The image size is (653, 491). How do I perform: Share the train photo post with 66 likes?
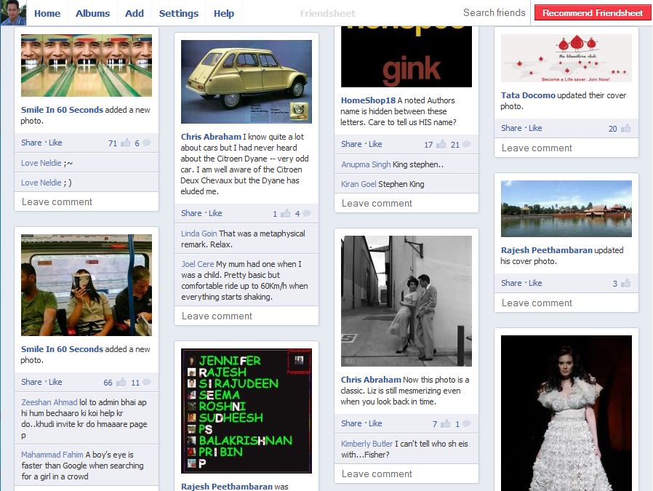click(31, 382)
